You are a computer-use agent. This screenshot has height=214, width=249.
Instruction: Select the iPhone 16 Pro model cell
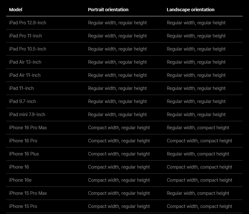click(x=23, y=141)
